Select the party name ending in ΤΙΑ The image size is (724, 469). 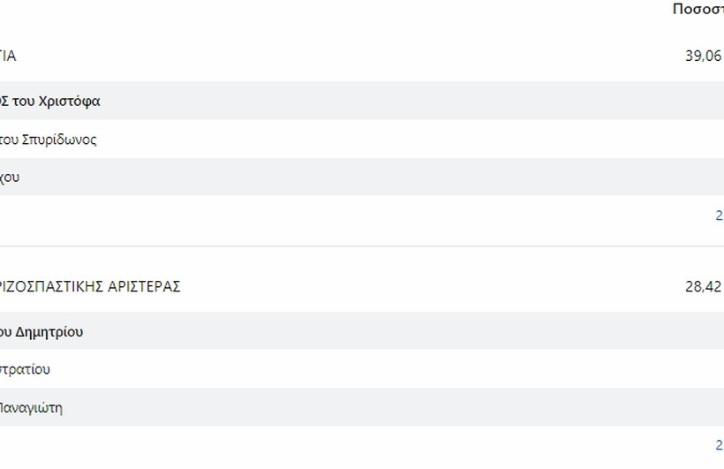(8, 57)
